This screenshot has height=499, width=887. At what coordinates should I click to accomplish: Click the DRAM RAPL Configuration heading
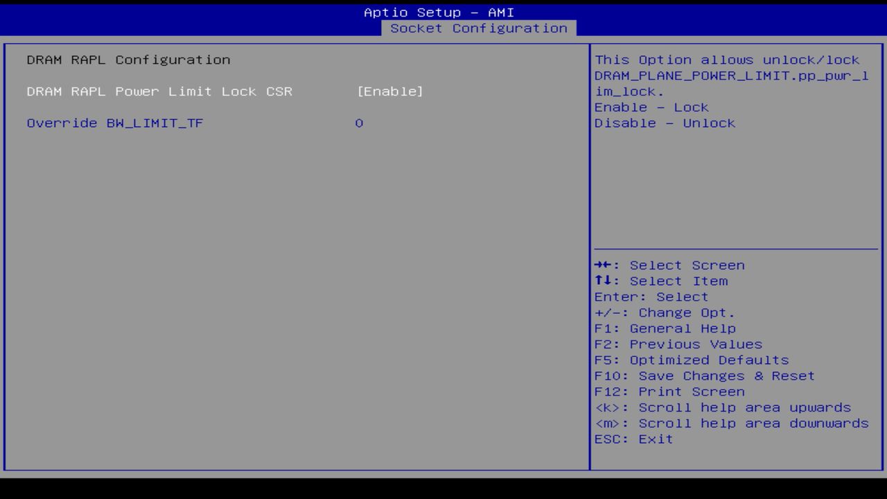pyautogui.click(x=128, y=60)
